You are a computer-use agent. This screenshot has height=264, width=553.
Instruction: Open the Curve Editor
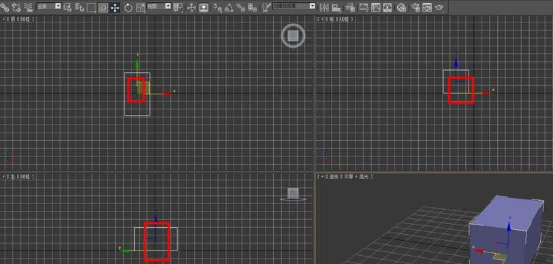click(x=376, y=7)
